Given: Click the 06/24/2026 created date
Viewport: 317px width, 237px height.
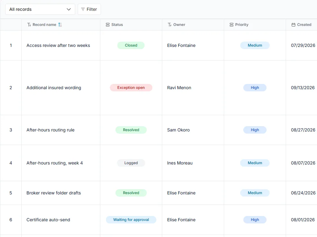Looking at the screenshot, I should click(x=303, y=193).
